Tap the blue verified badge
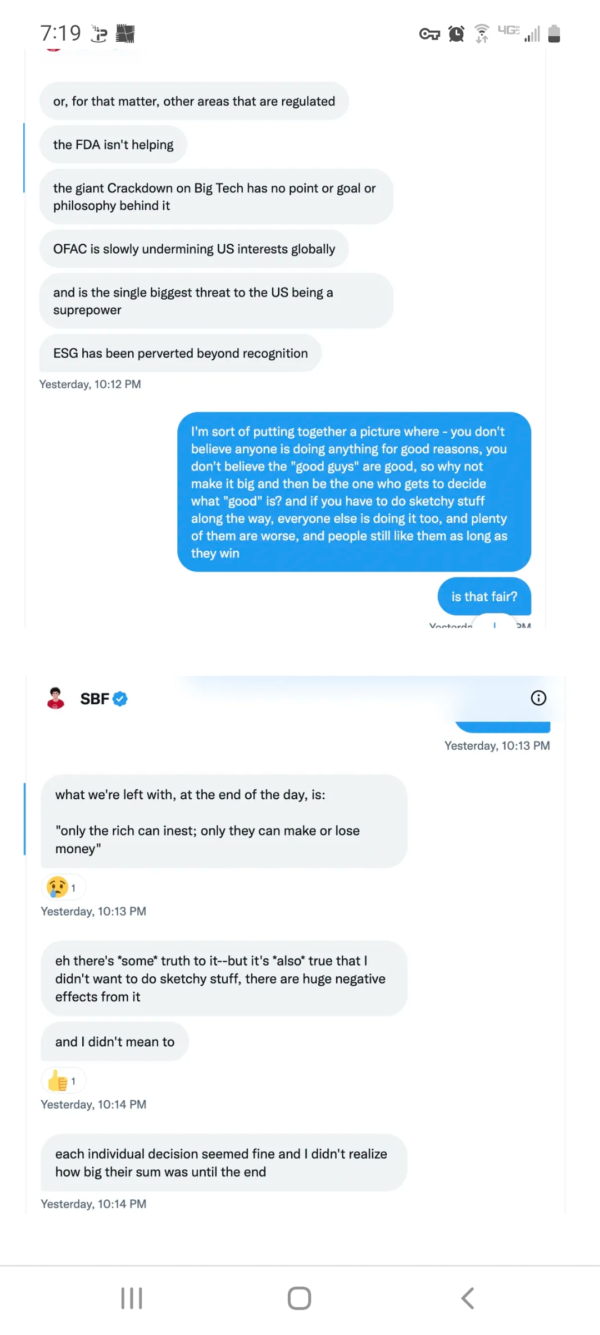Viewport: 600px width, 1335px height. pos(120,699)
